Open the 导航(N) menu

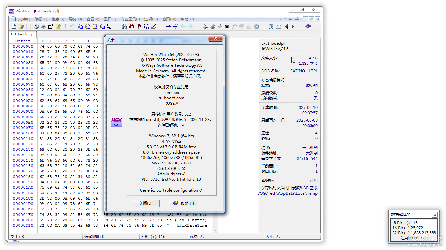[75, 19]
